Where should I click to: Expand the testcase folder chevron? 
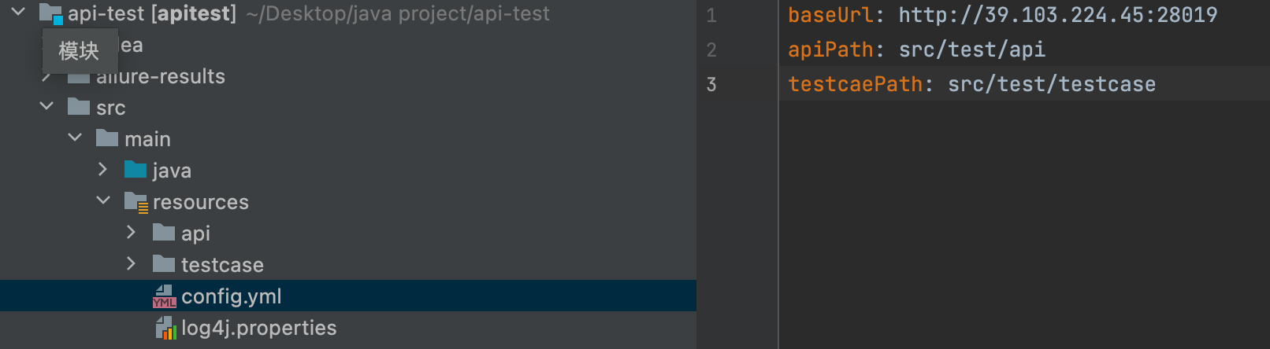point(132,263)
